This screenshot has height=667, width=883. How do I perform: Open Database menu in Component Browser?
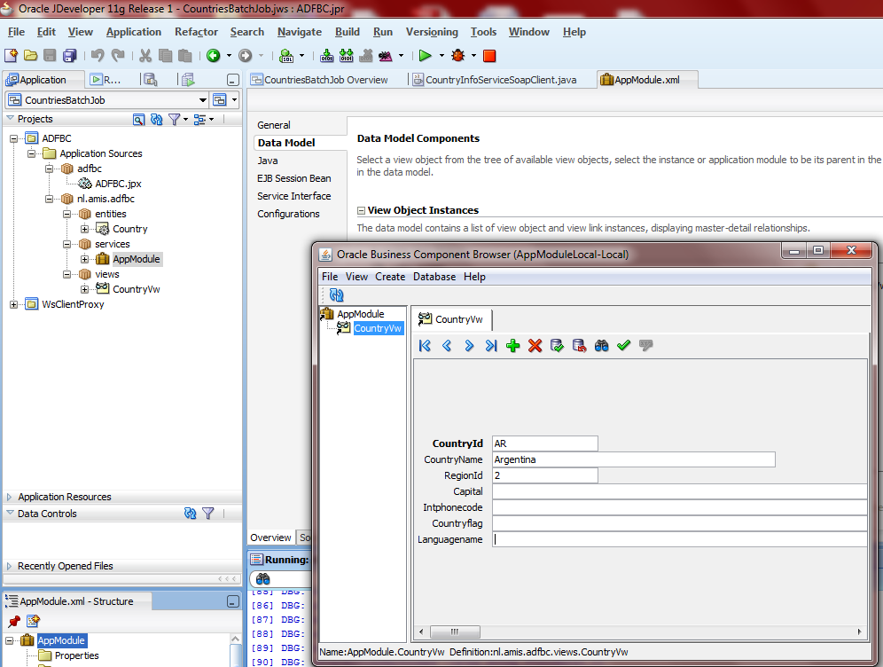tap(434, 277)
